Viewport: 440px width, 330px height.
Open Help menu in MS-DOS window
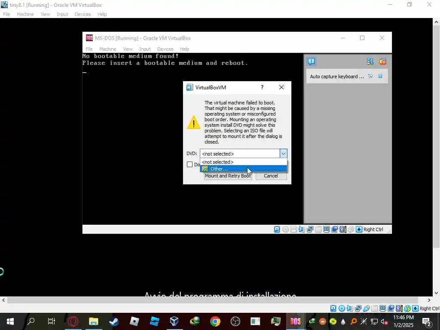[184, 49]
